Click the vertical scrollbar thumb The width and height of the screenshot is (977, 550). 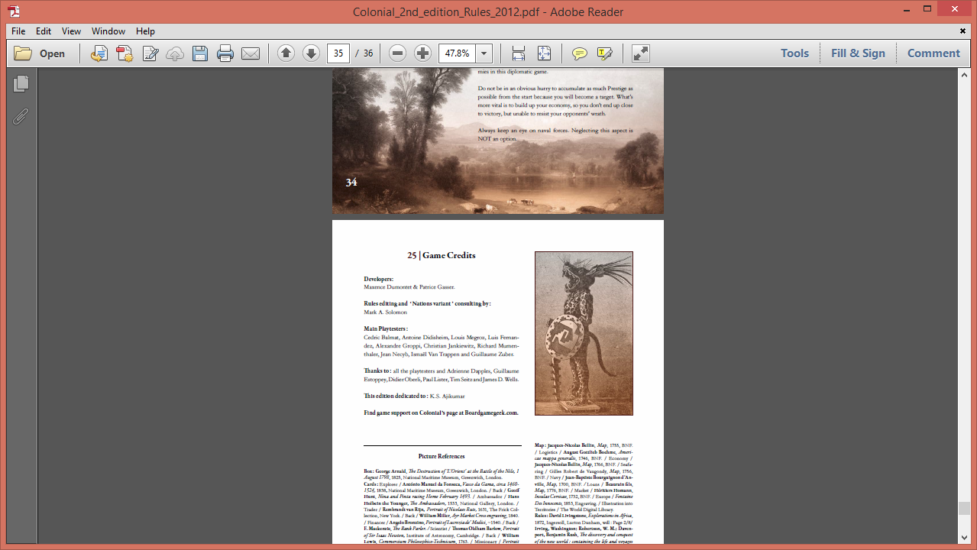pos(964,509)
